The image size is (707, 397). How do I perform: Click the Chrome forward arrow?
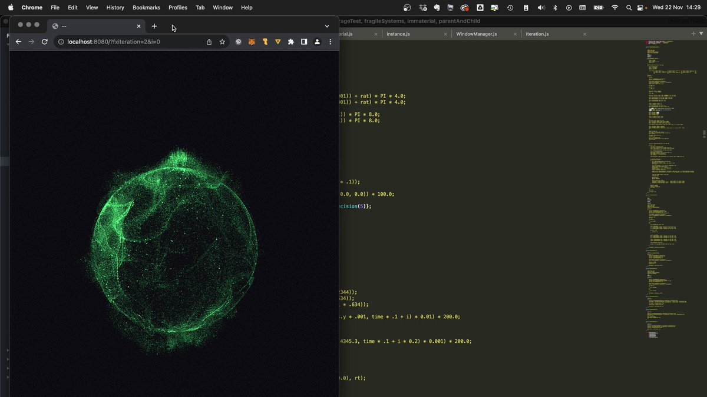click(31, 42)
